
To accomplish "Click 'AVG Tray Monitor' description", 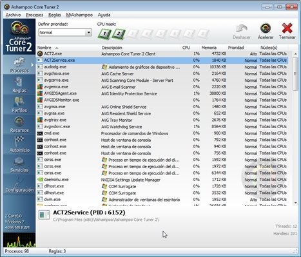I will click(117, 120).
